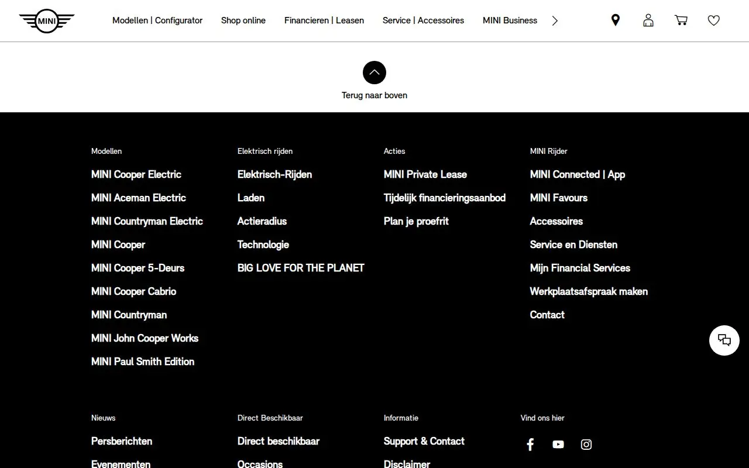
Task: Visit the MINI Facebook page icon
Action: 530,445
